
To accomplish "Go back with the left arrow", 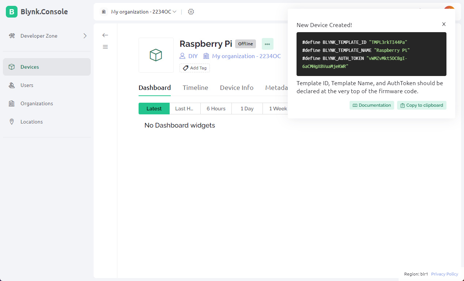I will [105, 35].
